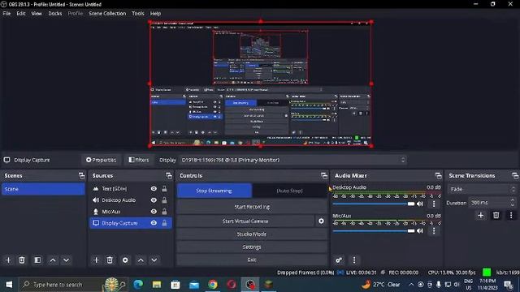This screenshot has width=520, height=292.
Task: Lock the Desktop Audio source
Action: tap(164, 200)
